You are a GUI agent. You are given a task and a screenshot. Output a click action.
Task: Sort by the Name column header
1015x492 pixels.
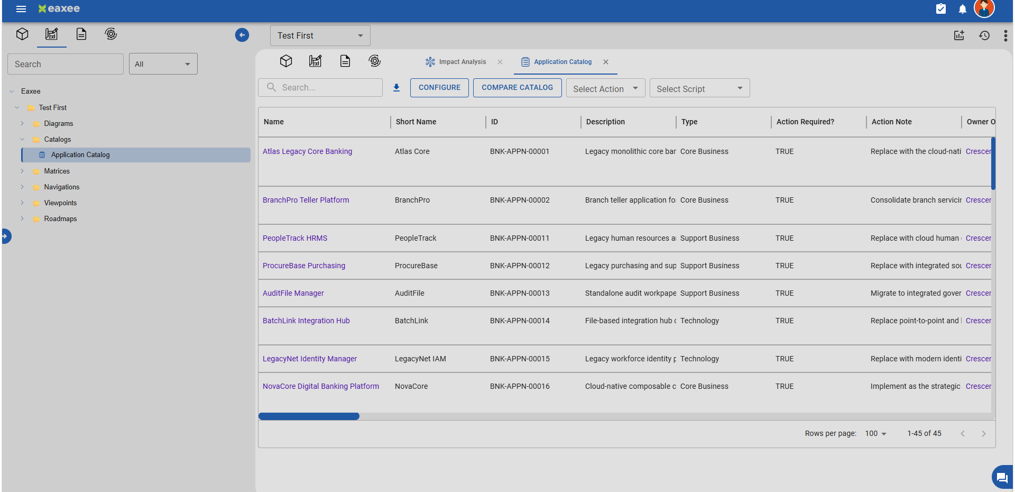pyautogui.click(x=274, y=122)
